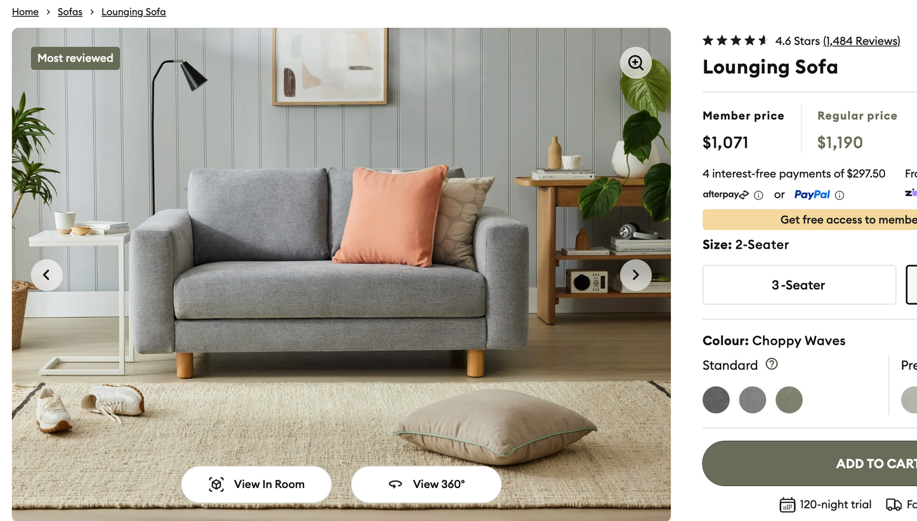Image resolution: width=917 pixels, height=521 pixels.
Task: Open the 1,484 Reviews link
Action: click(862, 41)
